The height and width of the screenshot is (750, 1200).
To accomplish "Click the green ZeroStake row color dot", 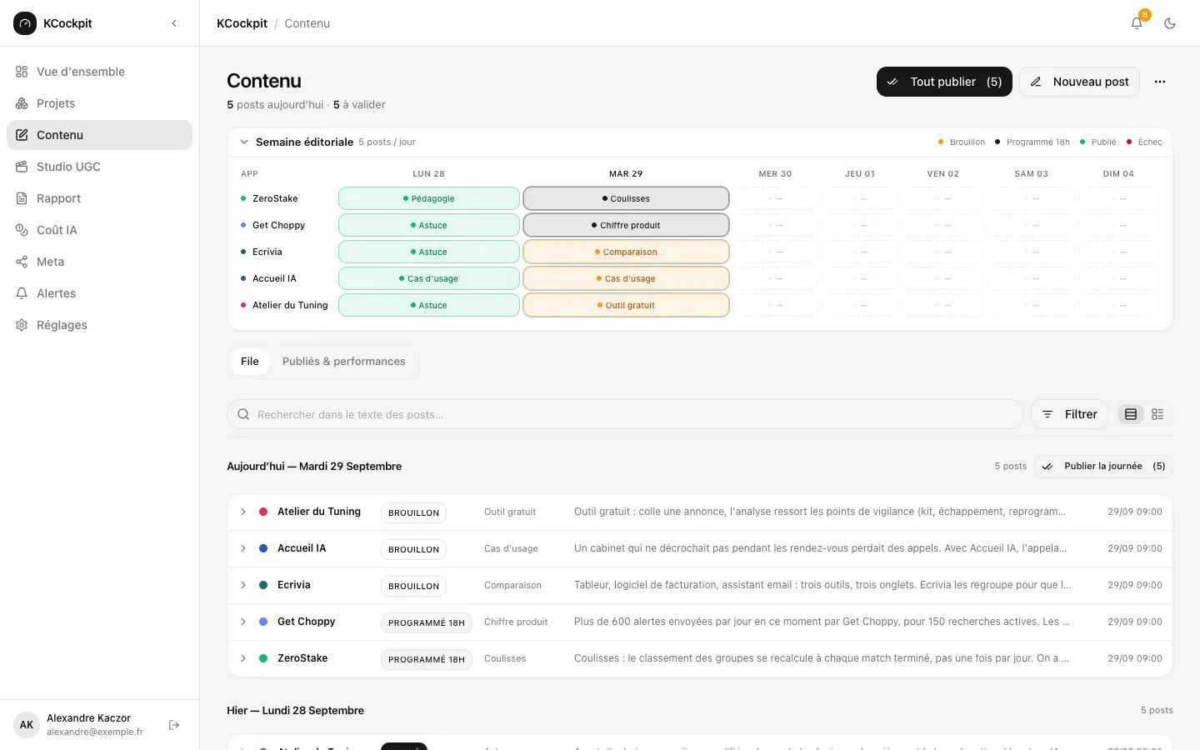I will click(263, 658).
